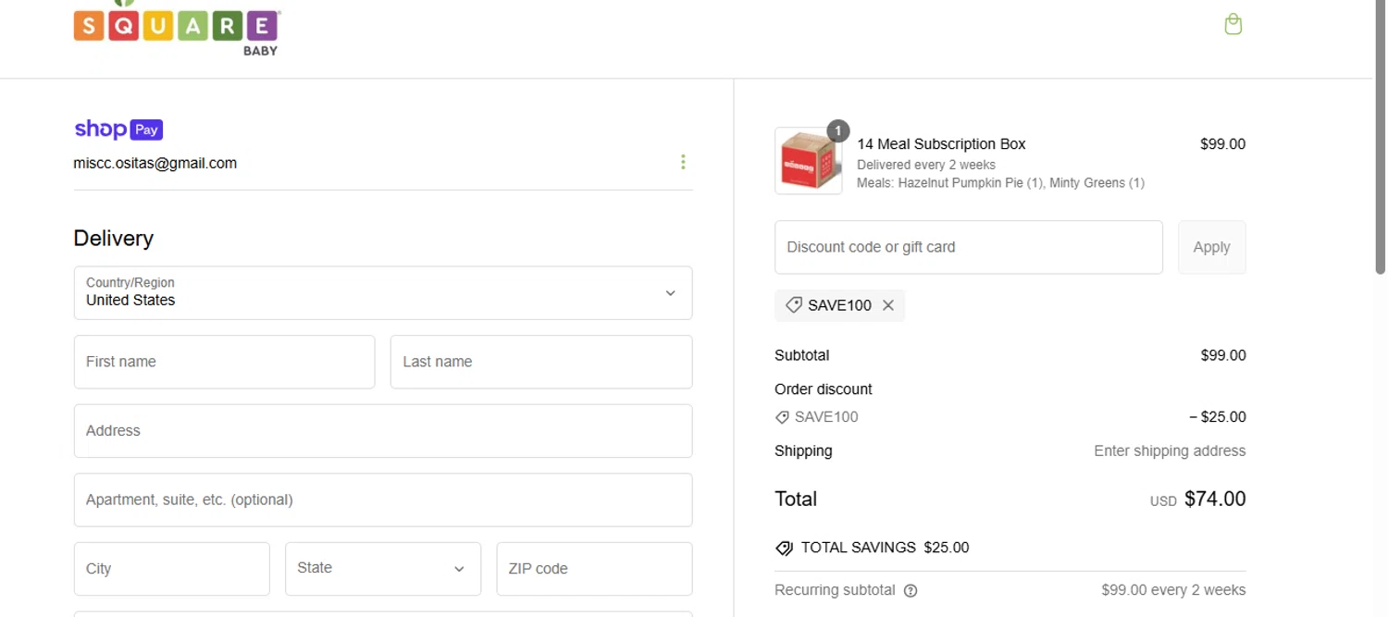The image size is (1388, 617).
Task: Click the ZIP code field
Action: point(594,569)
